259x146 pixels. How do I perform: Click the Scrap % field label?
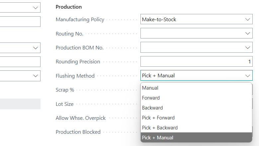(x=65, y=90)
